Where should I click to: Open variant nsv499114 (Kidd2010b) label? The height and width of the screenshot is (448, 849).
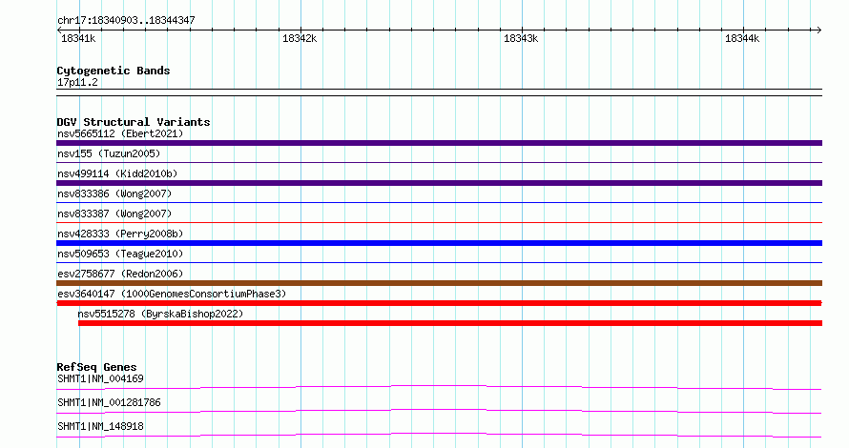tap(117, 173)
